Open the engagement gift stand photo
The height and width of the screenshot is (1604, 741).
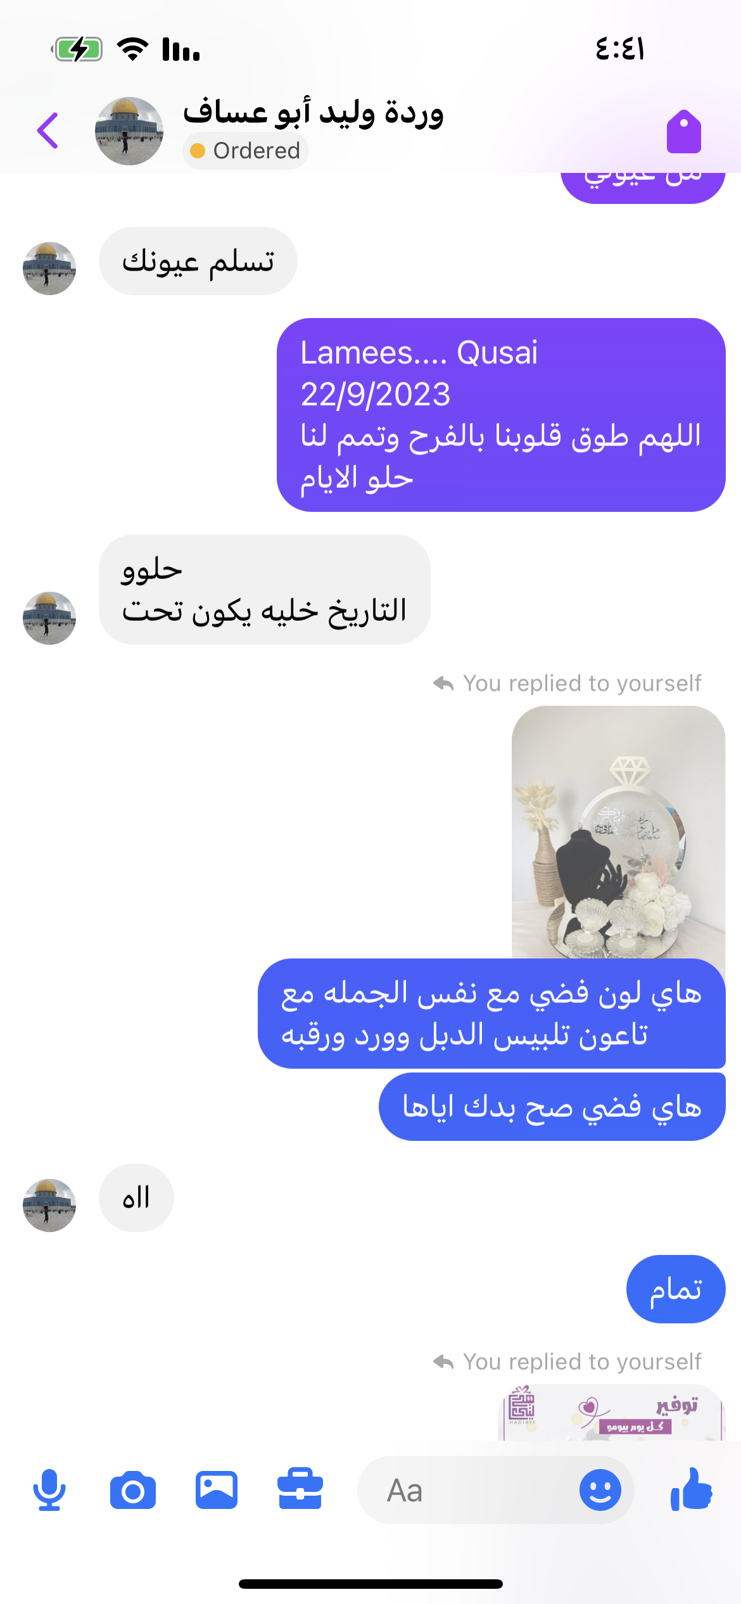click(618, 832)
